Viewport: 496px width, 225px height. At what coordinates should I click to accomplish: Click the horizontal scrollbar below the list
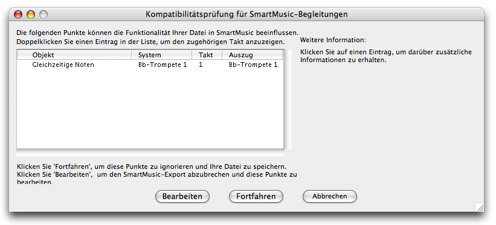pyautogui.click(x=150, y=154)
